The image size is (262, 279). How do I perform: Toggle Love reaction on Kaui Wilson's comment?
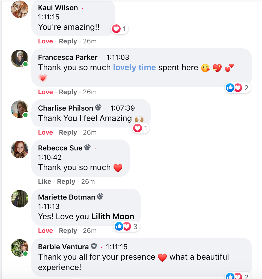point(45,41)
